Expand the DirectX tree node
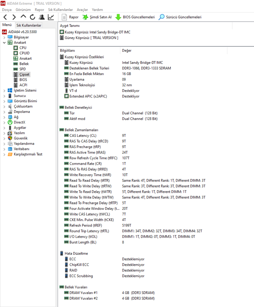This screenshot has height=307, width=254. [x=4, y=122]
